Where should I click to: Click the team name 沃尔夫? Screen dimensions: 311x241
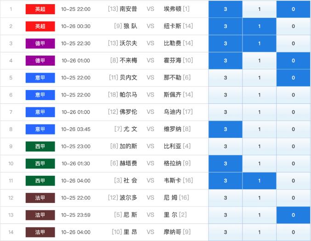(128, 43)
